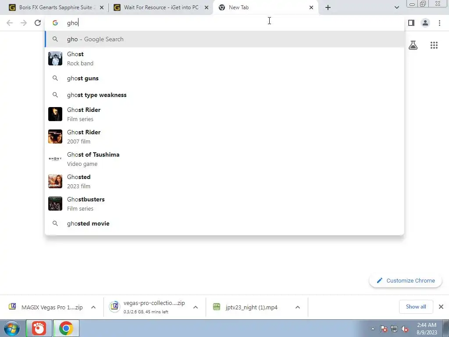Show hidden system tray icons
The width and height of the screenshot is (449, 337).
click(373, 329)
